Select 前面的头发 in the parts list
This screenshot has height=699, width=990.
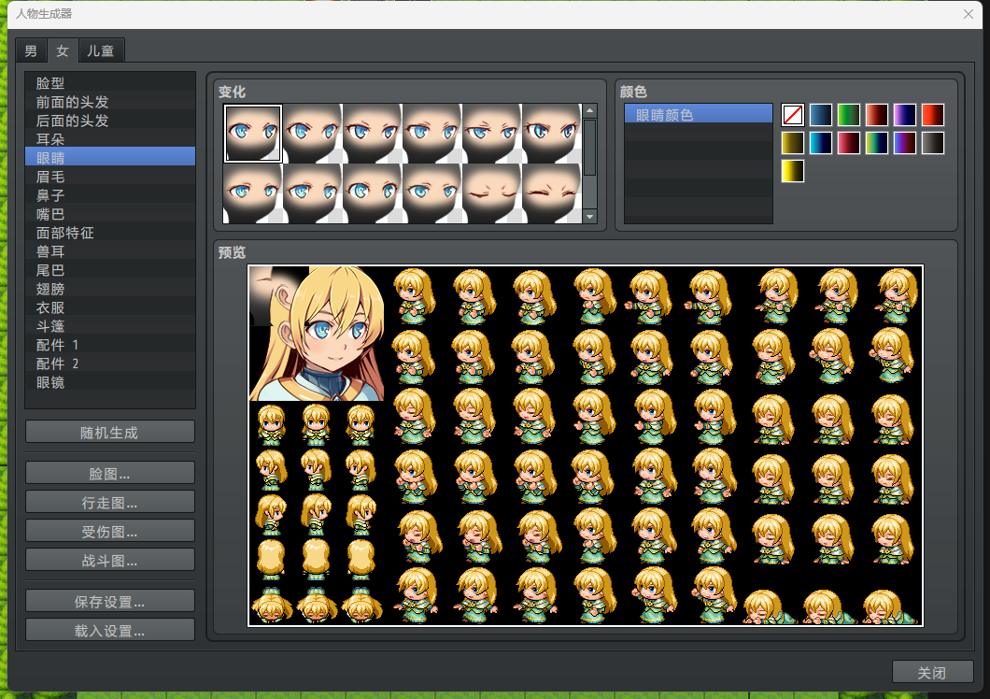[110, 102]
